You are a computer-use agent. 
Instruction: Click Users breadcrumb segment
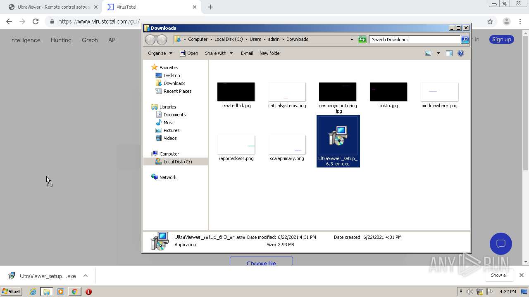coord(255,40)
